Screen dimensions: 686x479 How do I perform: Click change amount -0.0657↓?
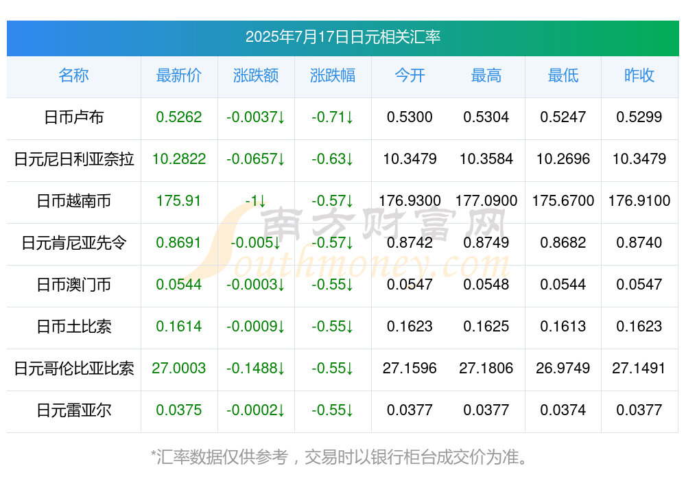[255, 159]
